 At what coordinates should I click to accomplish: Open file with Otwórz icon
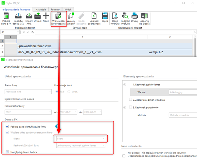coord(38,16)
